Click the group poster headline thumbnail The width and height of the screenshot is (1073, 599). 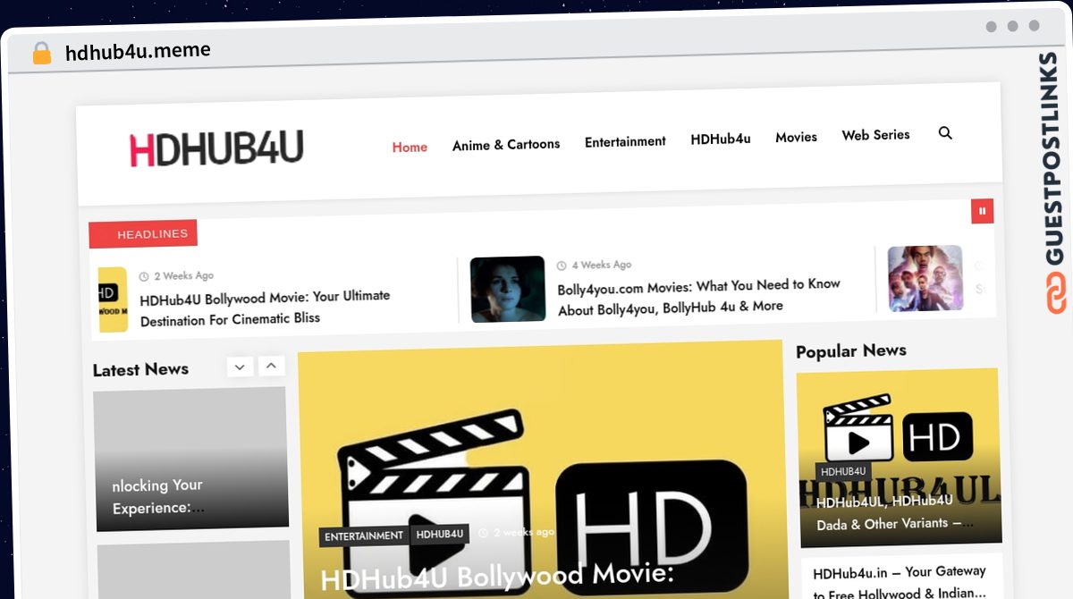point(925,278)
